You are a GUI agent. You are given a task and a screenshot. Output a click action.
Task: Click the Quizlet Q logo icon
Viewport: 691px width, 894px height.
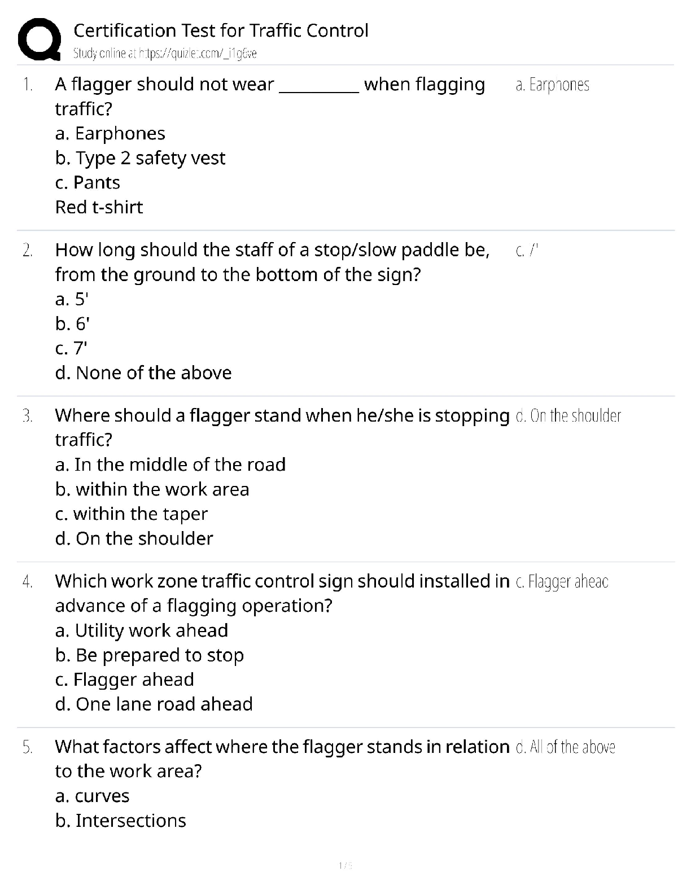coord(39,40)
